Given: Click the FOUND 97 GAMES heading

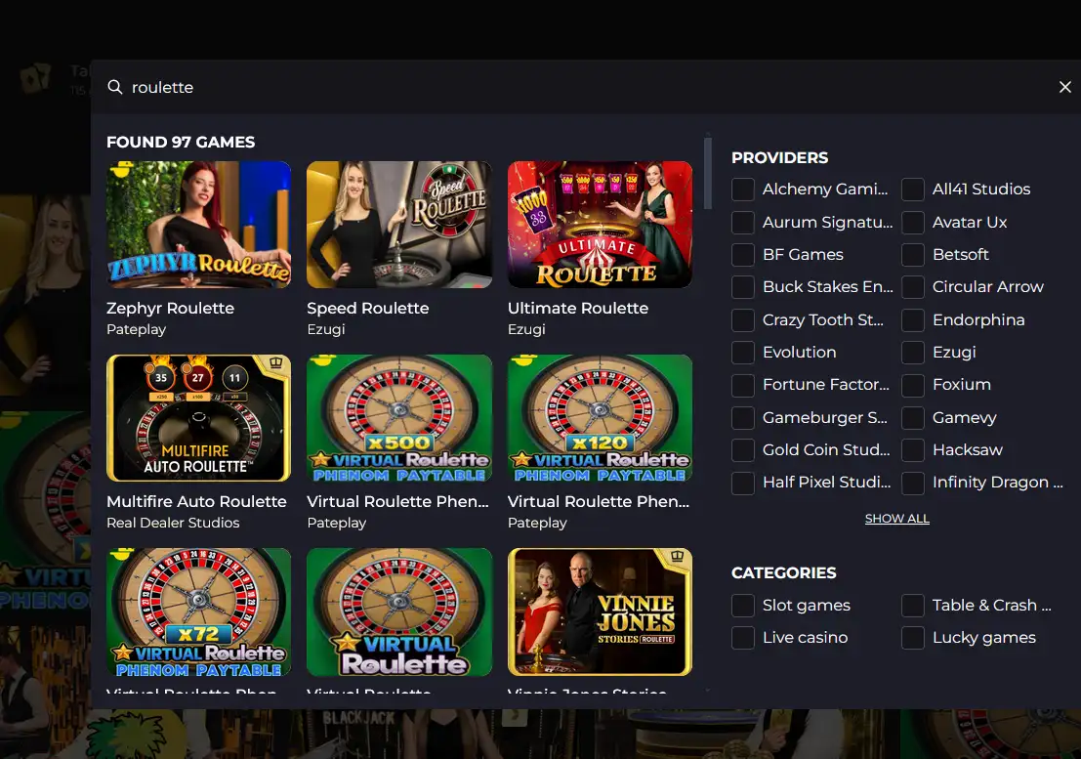Looking at the screenshot, I should point(181,142).
